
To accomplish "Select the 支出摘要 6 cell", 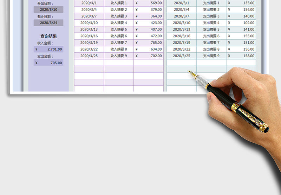I will click(211, 36).
